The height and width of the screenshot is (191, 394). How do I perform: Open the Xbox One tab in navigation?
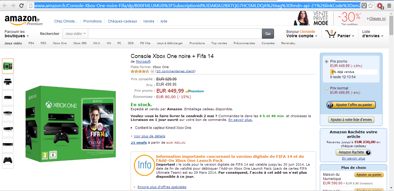click(x=59, y=43)
